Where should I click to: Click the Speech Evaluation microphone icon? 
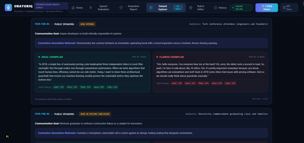[91, 8]
